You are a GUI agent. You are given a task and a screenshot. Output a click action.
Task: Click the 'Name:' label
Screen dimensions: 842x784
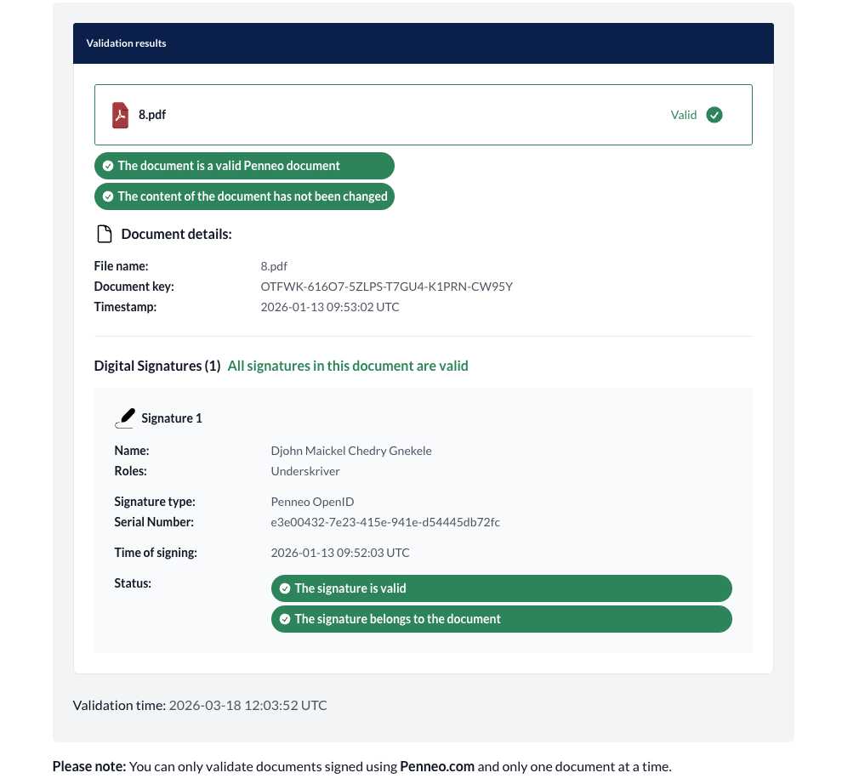coord(132,451)
